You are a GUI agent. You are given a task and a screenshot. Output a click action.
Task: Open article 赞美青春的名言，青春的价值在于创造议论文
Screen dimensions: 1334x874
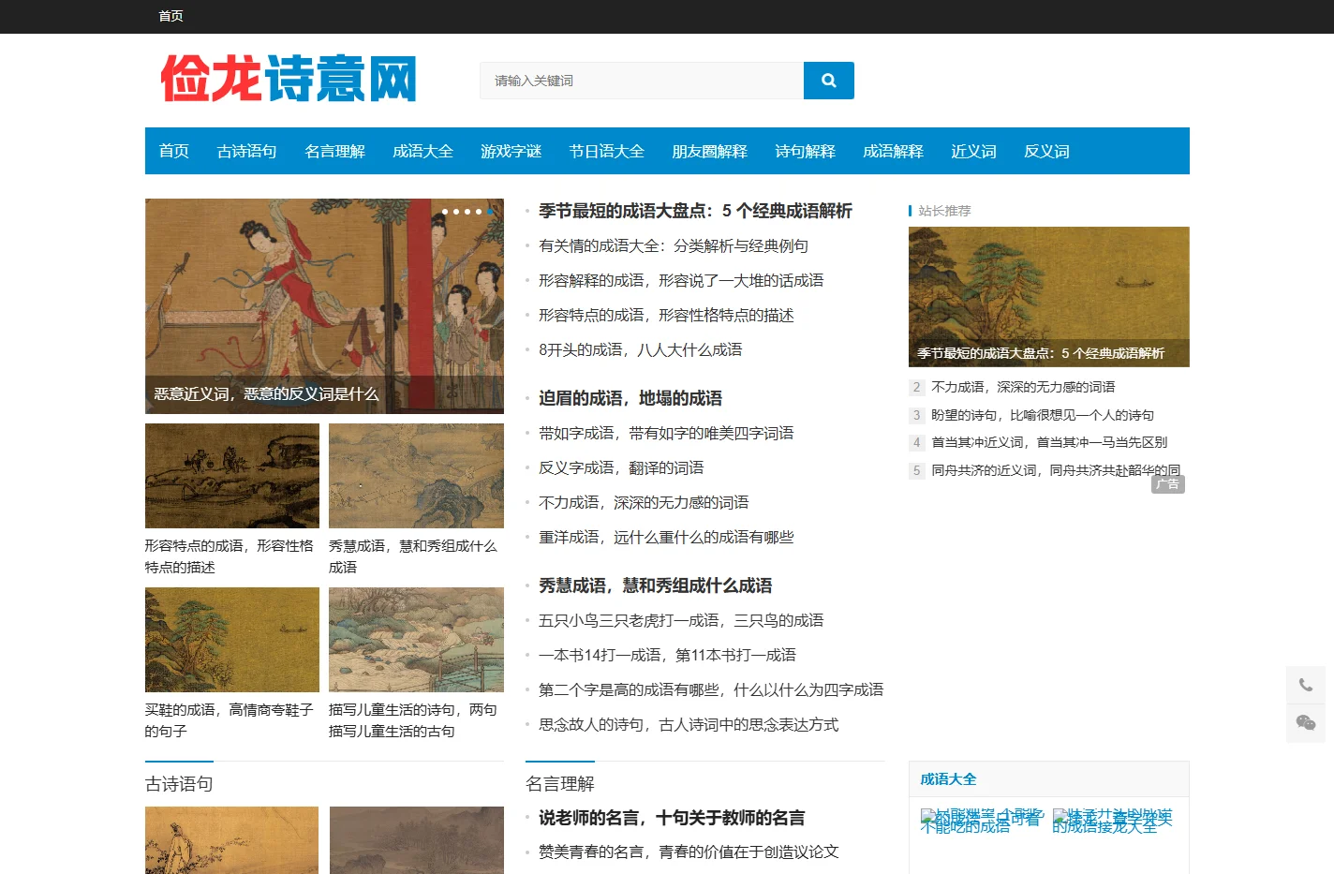click(x=689, y=852)
